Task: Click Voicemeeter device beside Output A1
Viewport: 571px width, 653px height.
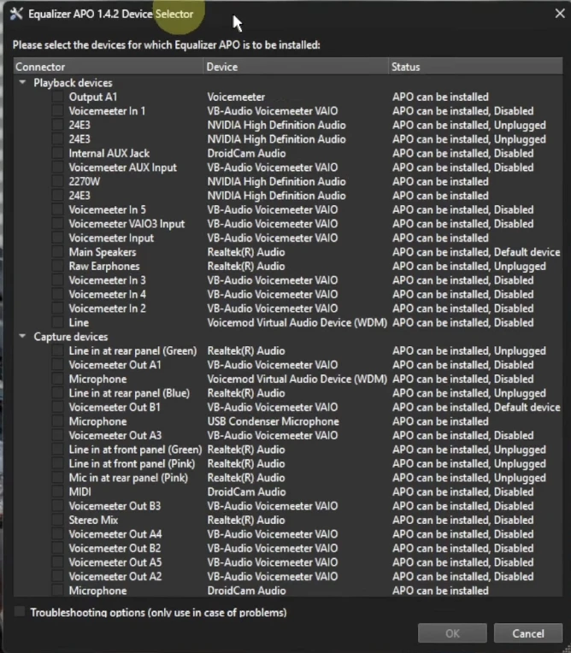Action: coord(236,97)
